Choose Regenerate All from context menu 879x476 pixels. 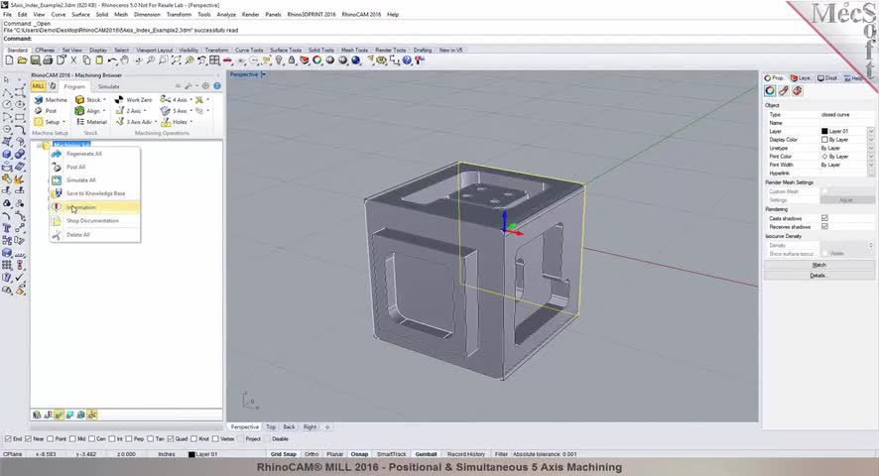[94, 154]
